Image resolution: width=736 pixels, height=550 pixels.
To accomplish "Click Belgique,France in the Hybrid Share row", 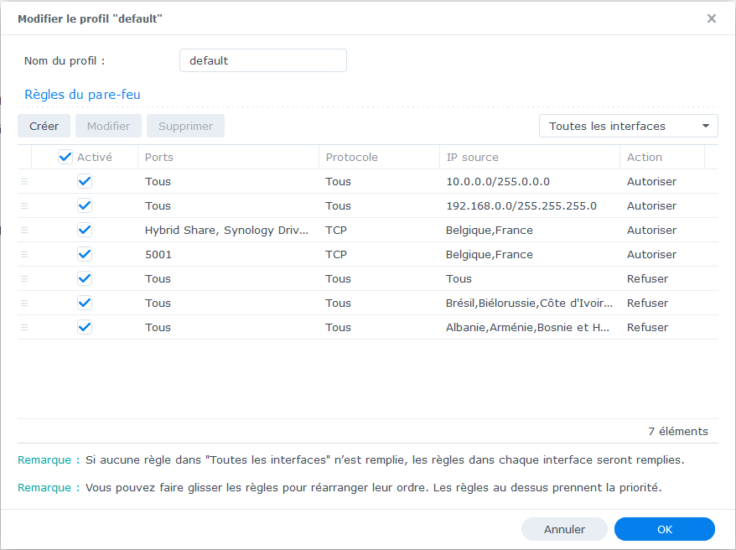I will click(489, 231).
